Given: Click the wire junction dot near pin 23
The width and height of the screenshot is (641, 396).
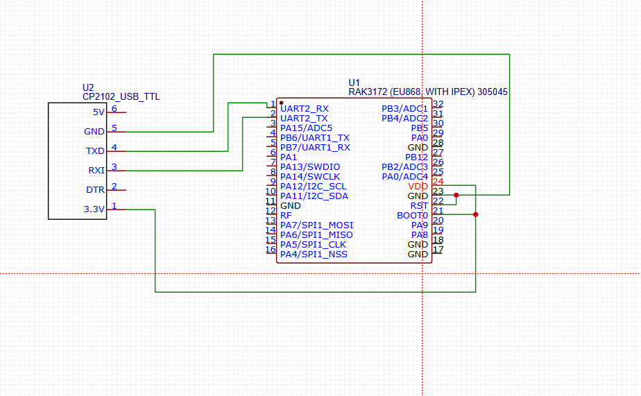Looking at the screenshot, I should (456, 195).
